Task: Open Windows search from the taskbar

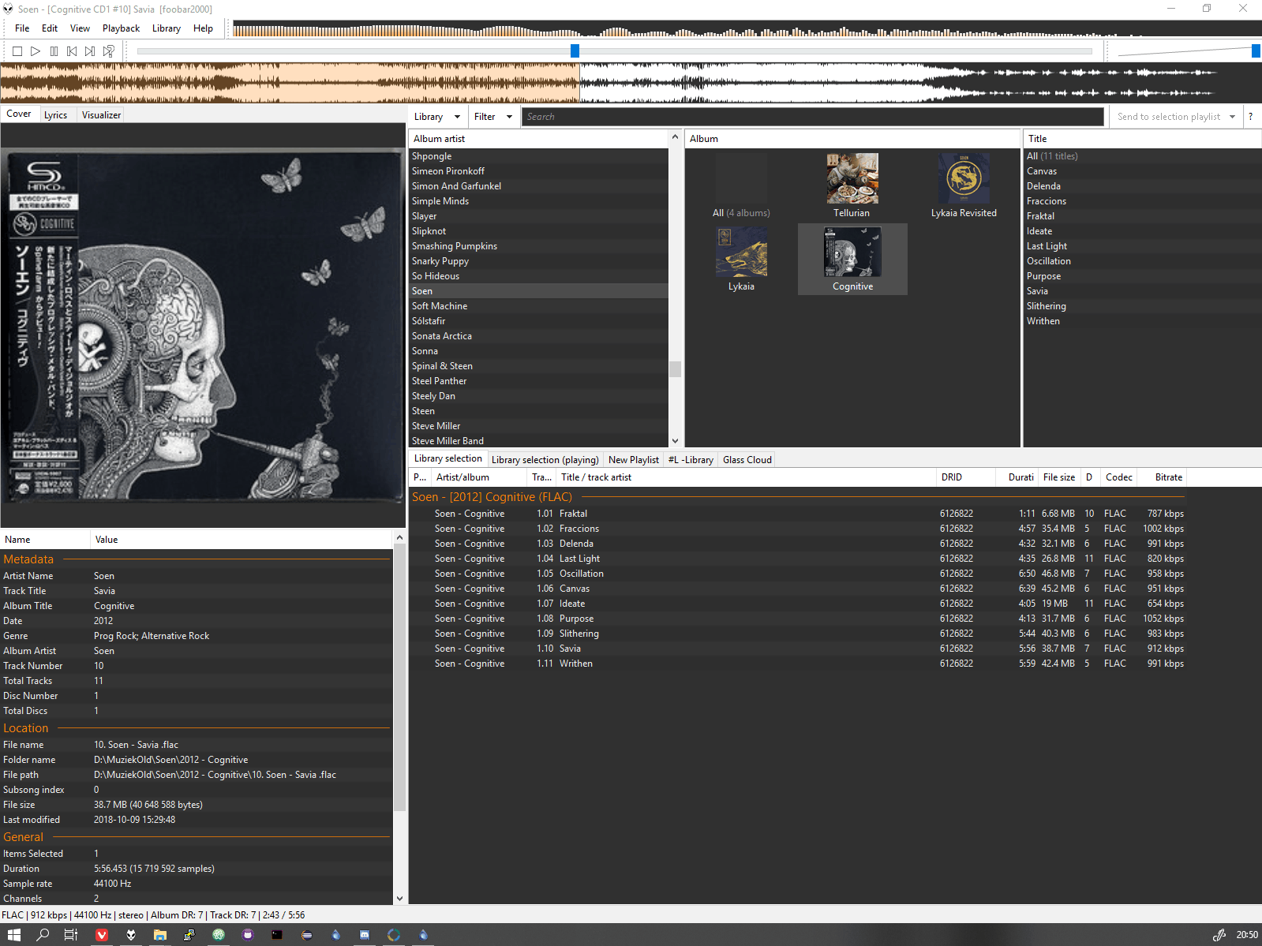Action: (43, 935)
